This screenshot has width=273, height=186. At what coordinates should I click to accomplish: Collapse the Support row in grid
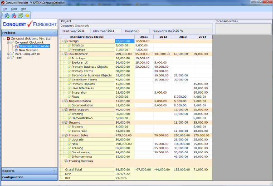[x=63, y=123]
